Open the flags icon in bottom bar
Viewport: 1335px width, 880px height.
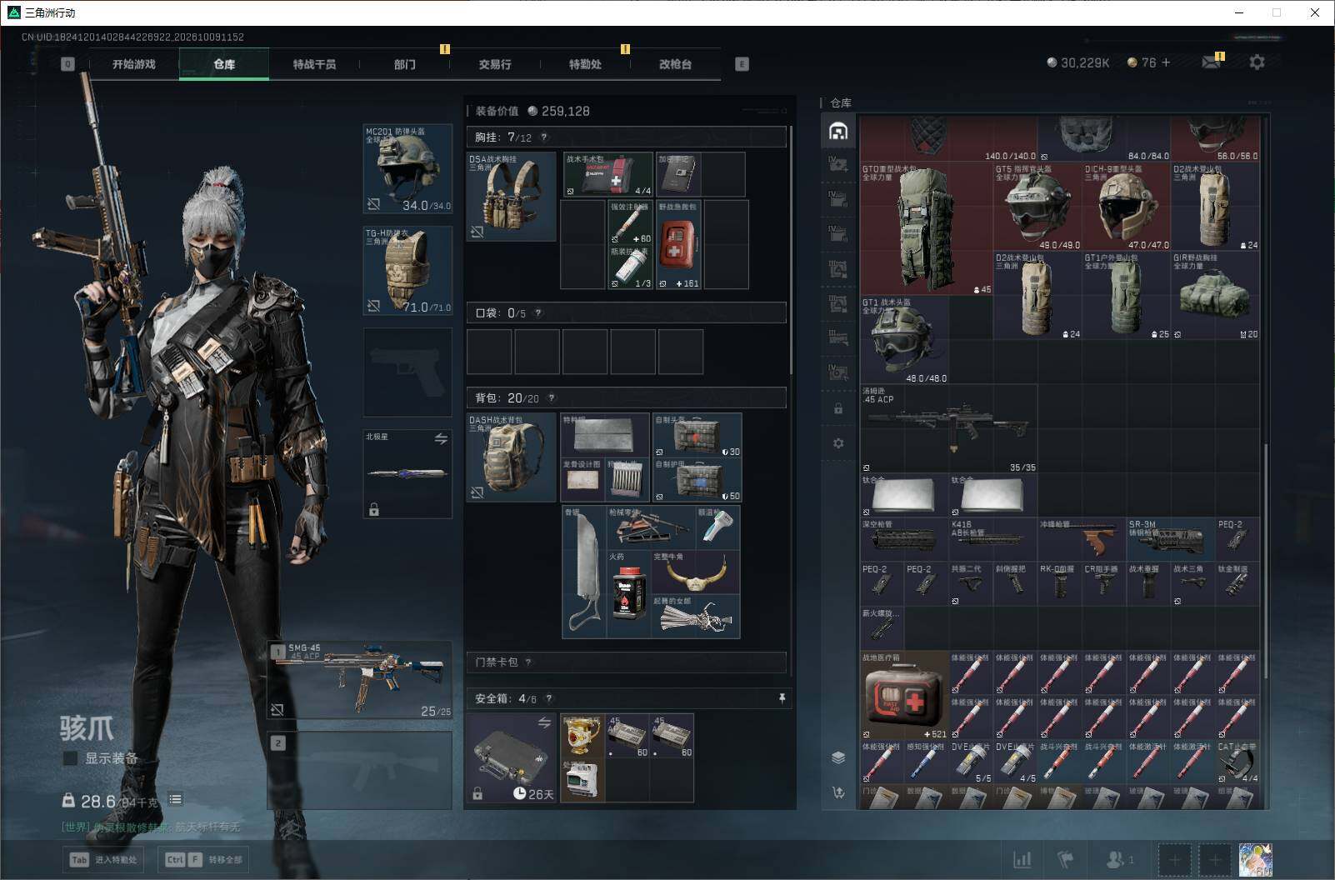(1066, 859)
